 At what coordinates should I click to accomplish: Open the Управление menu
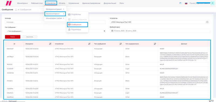tap(74, 3)
